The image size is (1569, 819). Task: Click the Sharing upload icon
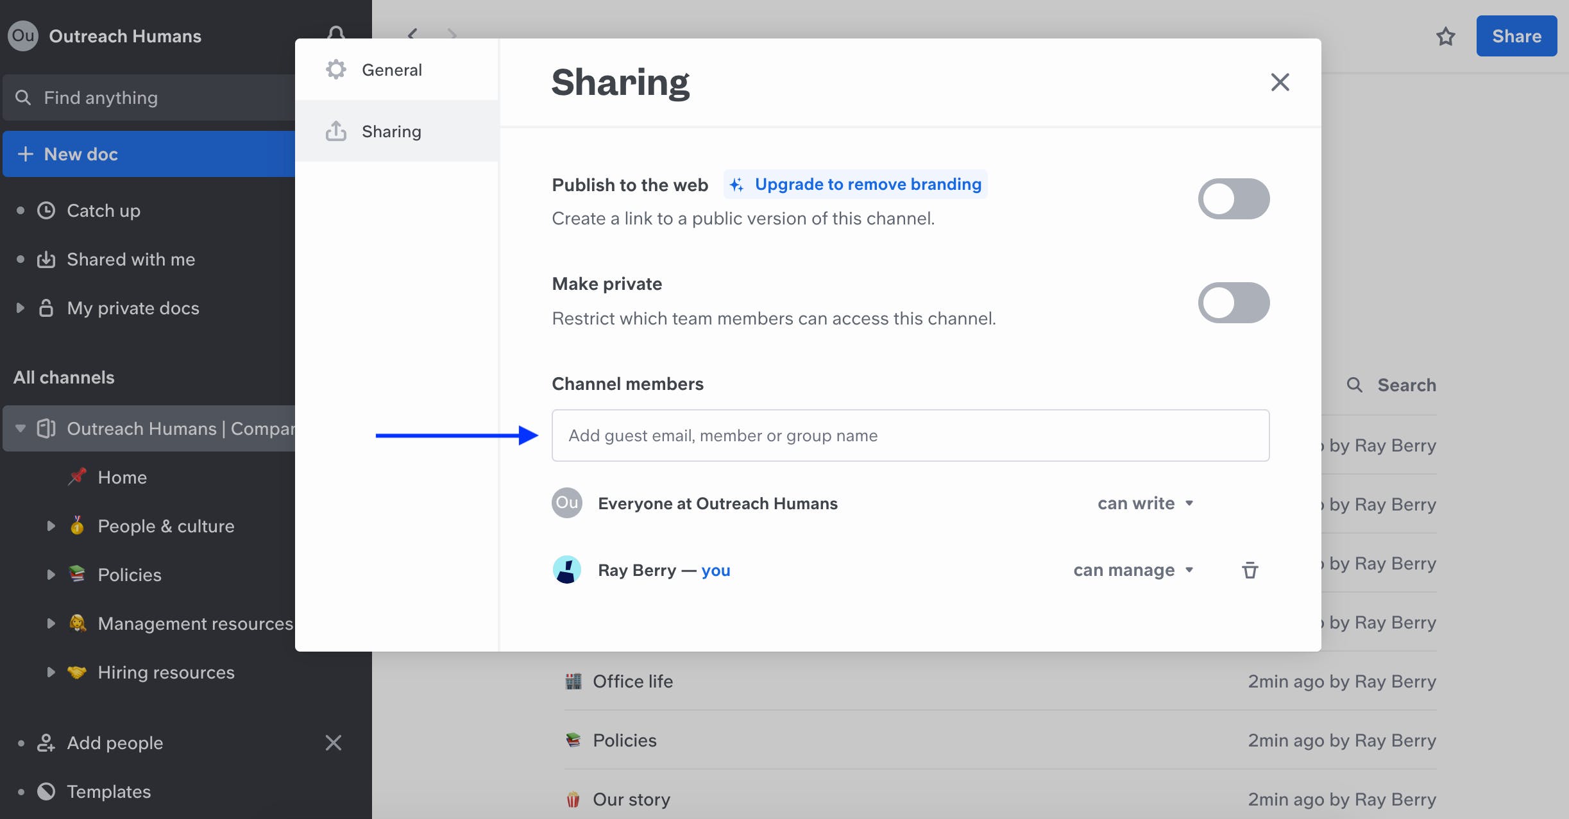(336, 131)
